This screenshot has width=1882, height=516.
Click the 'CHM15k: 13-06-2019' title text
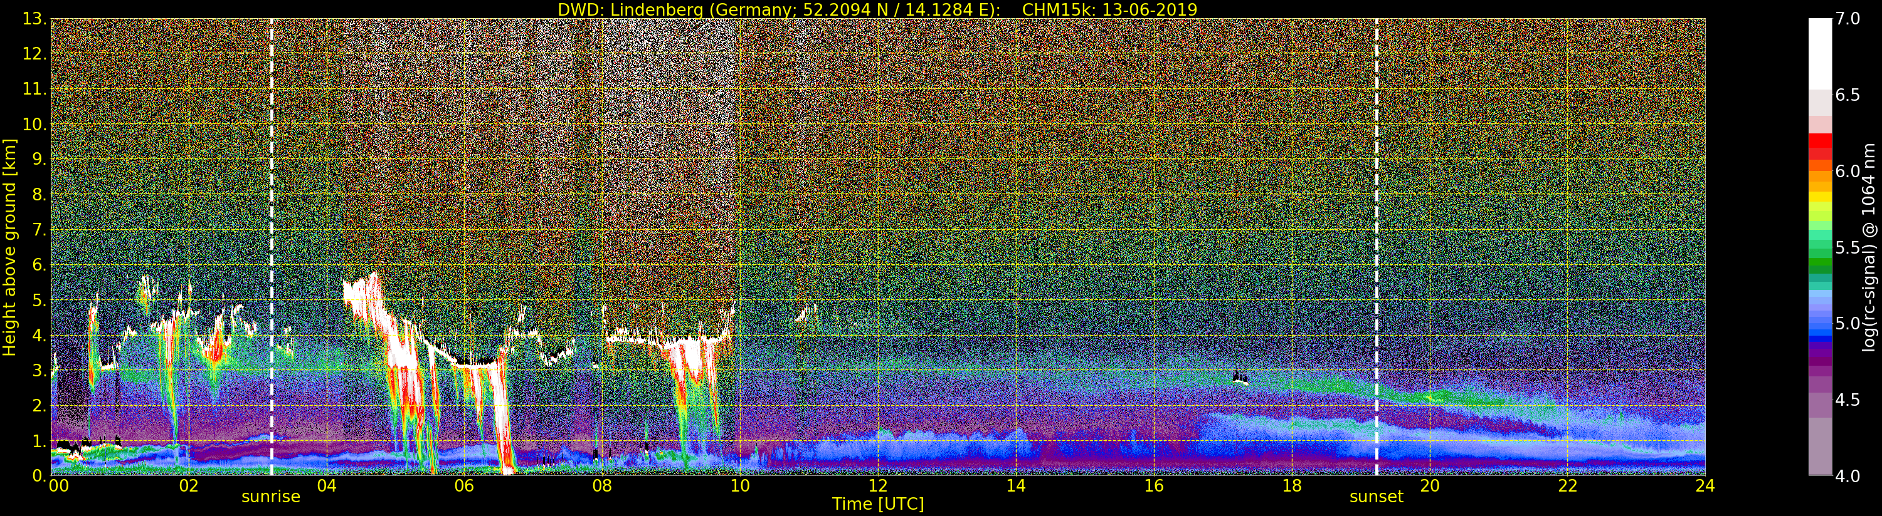(1110, 9)
